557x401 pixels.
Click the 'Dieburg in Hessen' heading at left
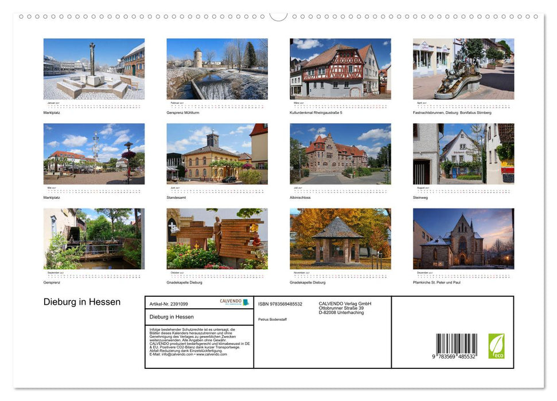[x=82, y=302]
